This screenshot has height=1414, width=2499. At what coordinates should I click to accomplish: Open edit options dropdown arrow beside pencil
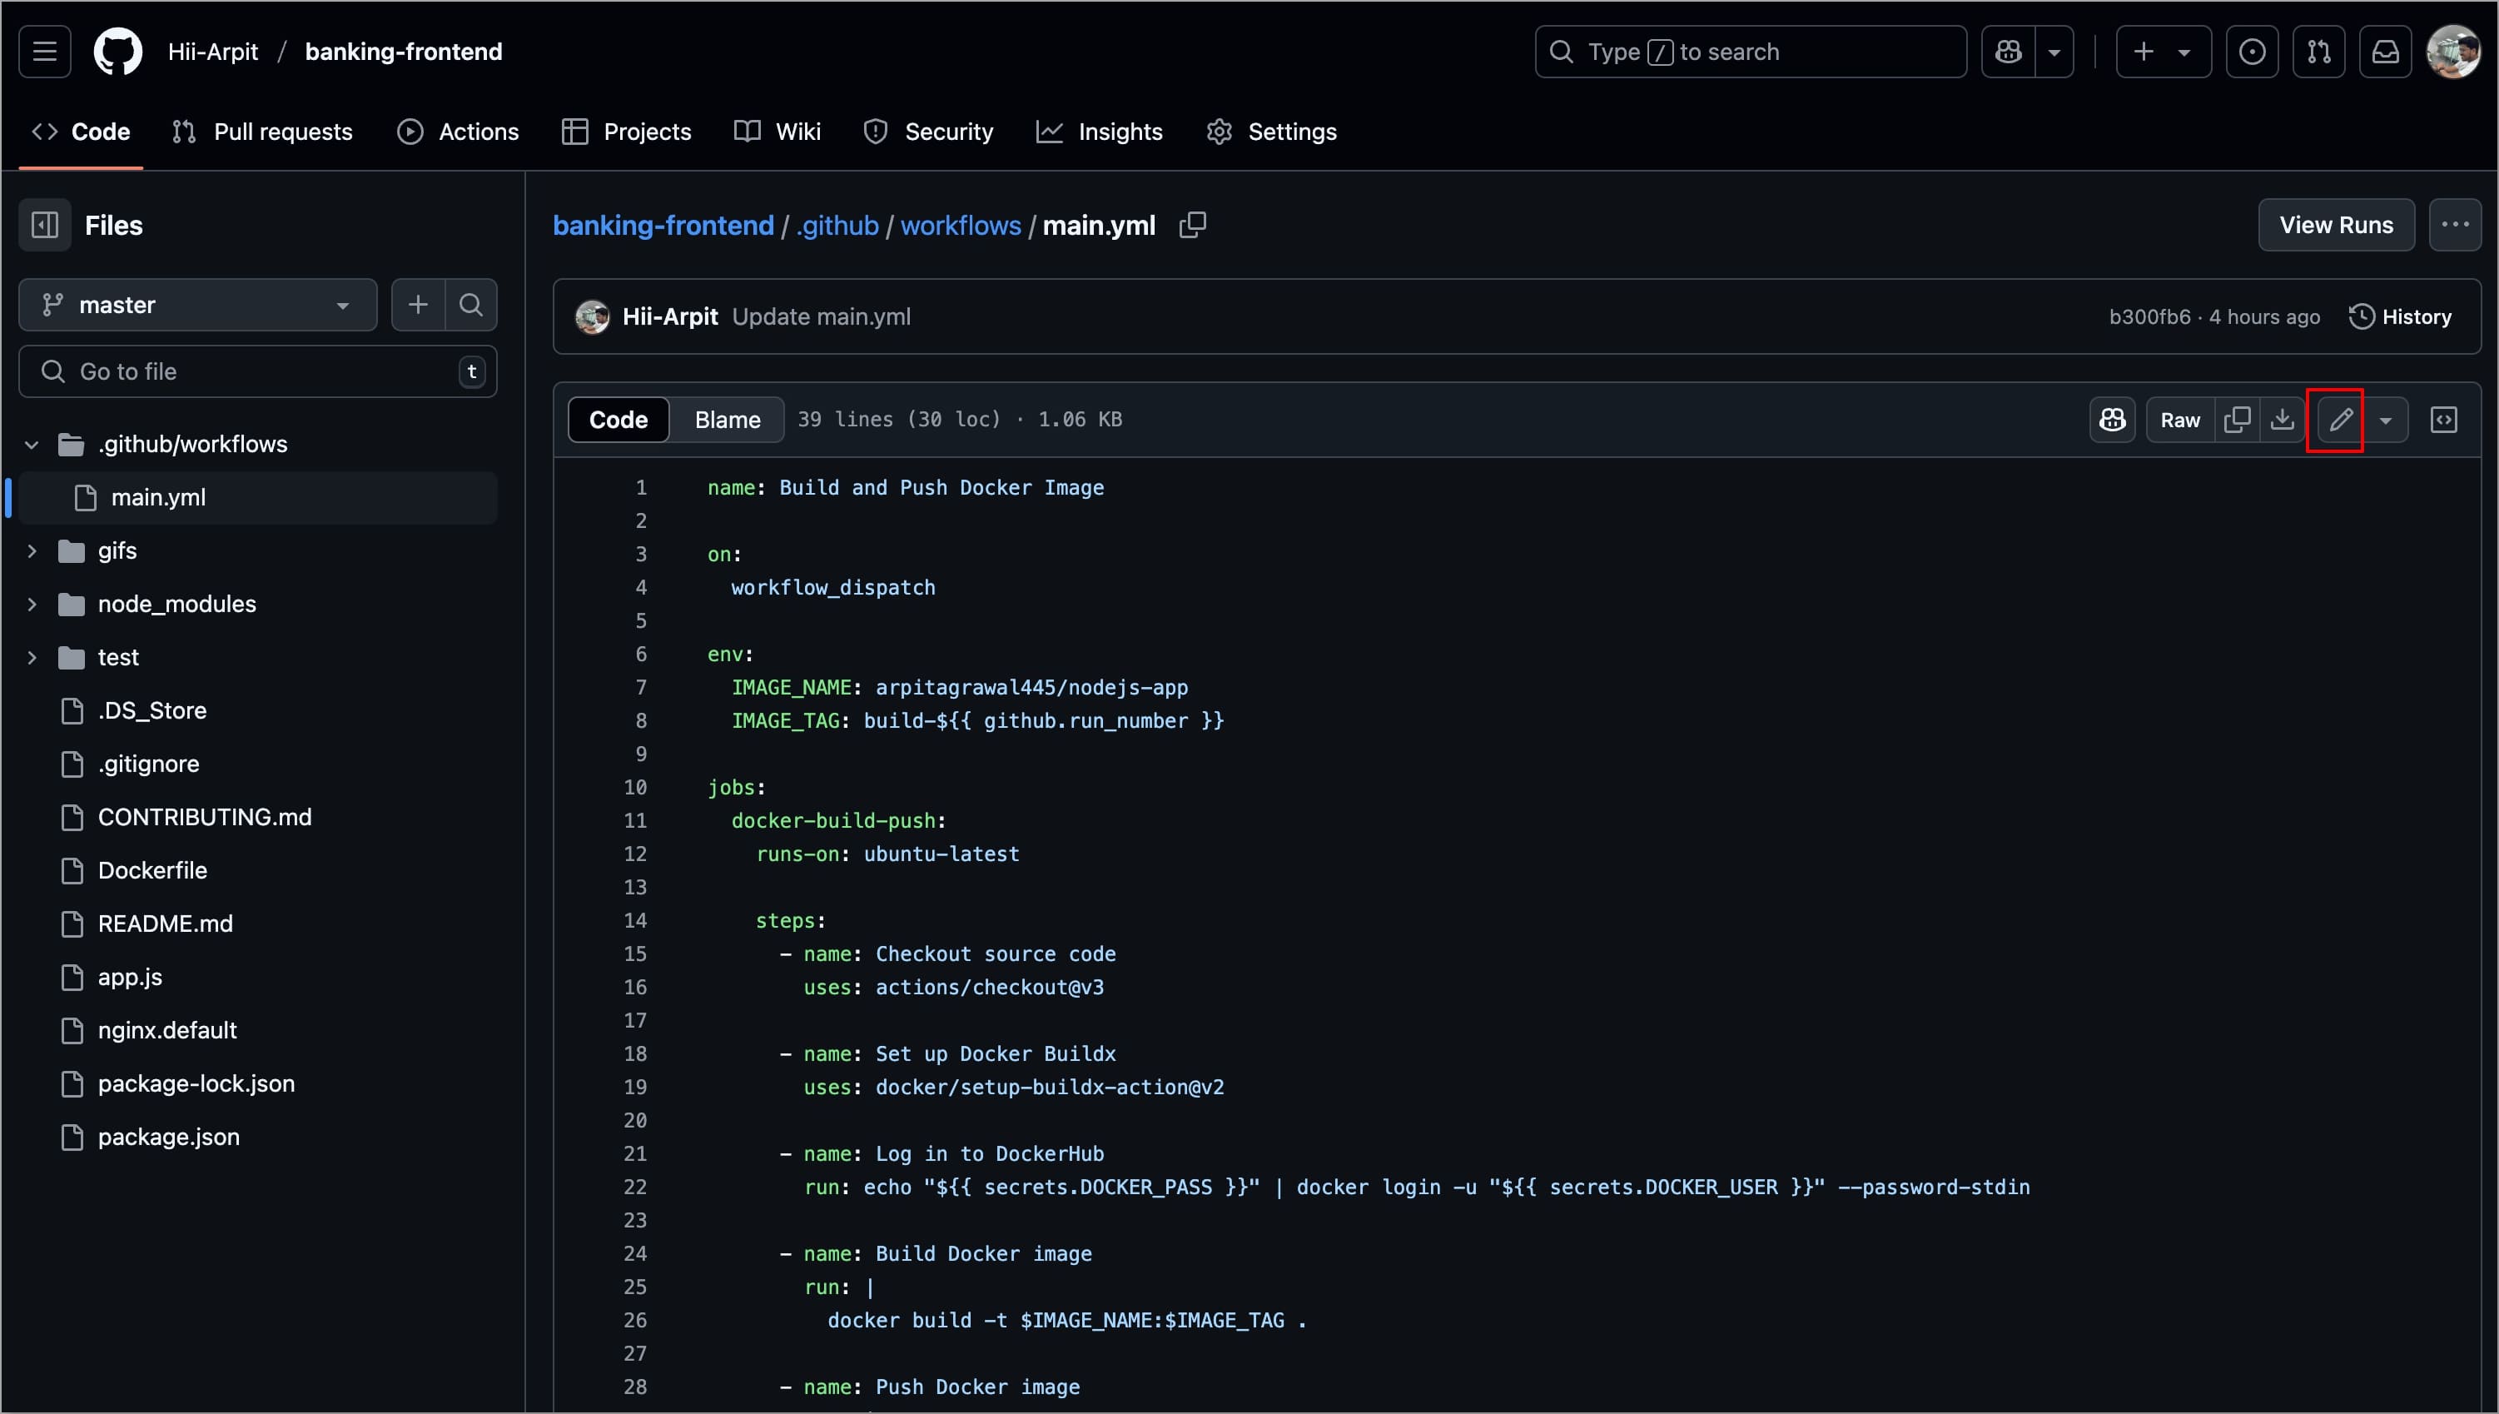pos(2386,420)
